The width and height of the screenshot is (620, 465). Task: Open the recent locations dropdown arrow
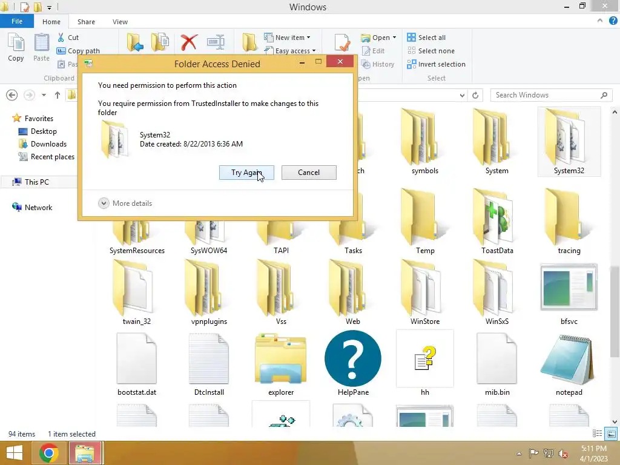pos(44,95)
